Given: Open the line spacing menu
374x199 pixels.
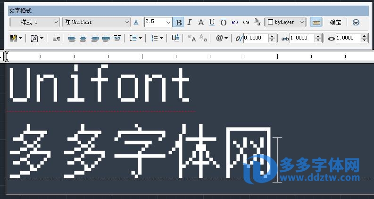Looking at the screenshot, I should (135, 38).
